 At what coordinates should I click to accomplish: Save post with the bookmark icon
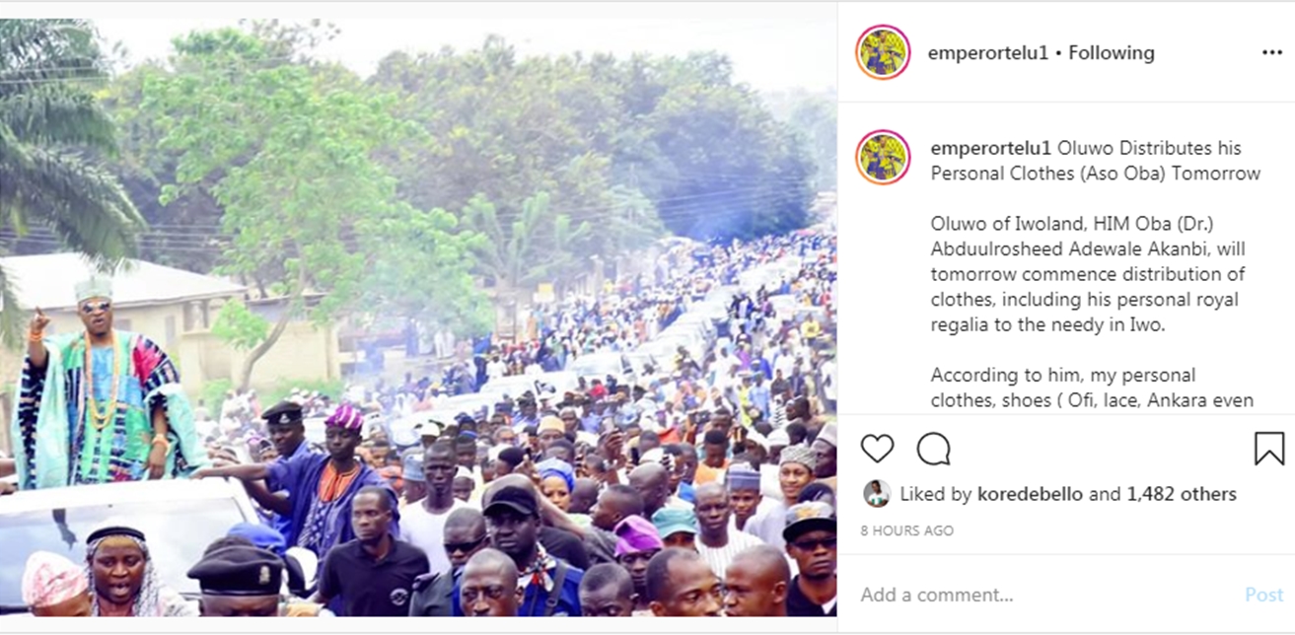tap(1269, 449)
